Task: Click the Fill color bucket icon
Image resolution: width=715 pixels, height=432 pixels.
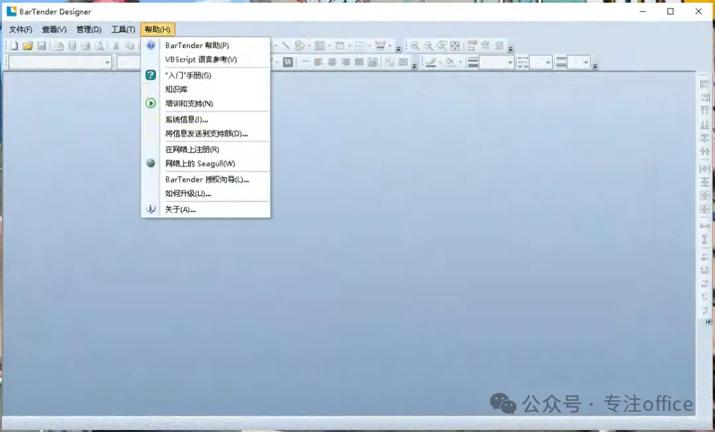Action: coord(450,62)
